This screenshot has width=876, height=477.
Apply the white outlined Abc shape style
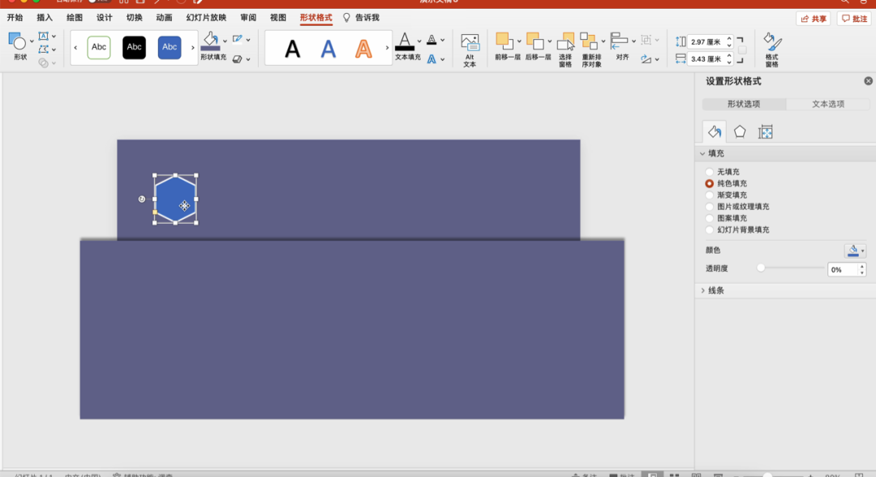pos(99,48)
